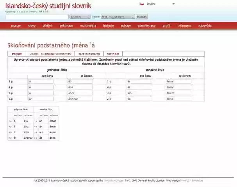
Task: Click the Otevři BÍN button
Action: (x=113, y=54)
